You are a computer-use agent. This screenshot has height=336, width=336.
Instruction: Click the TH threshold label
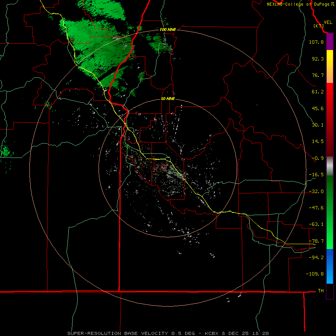point(321,291)
